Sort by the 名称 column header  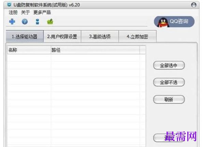coord(29,50)
